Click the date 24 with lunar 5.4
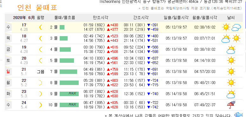Image resolution: width=246 pixels, height=117 pixels. 24,105
